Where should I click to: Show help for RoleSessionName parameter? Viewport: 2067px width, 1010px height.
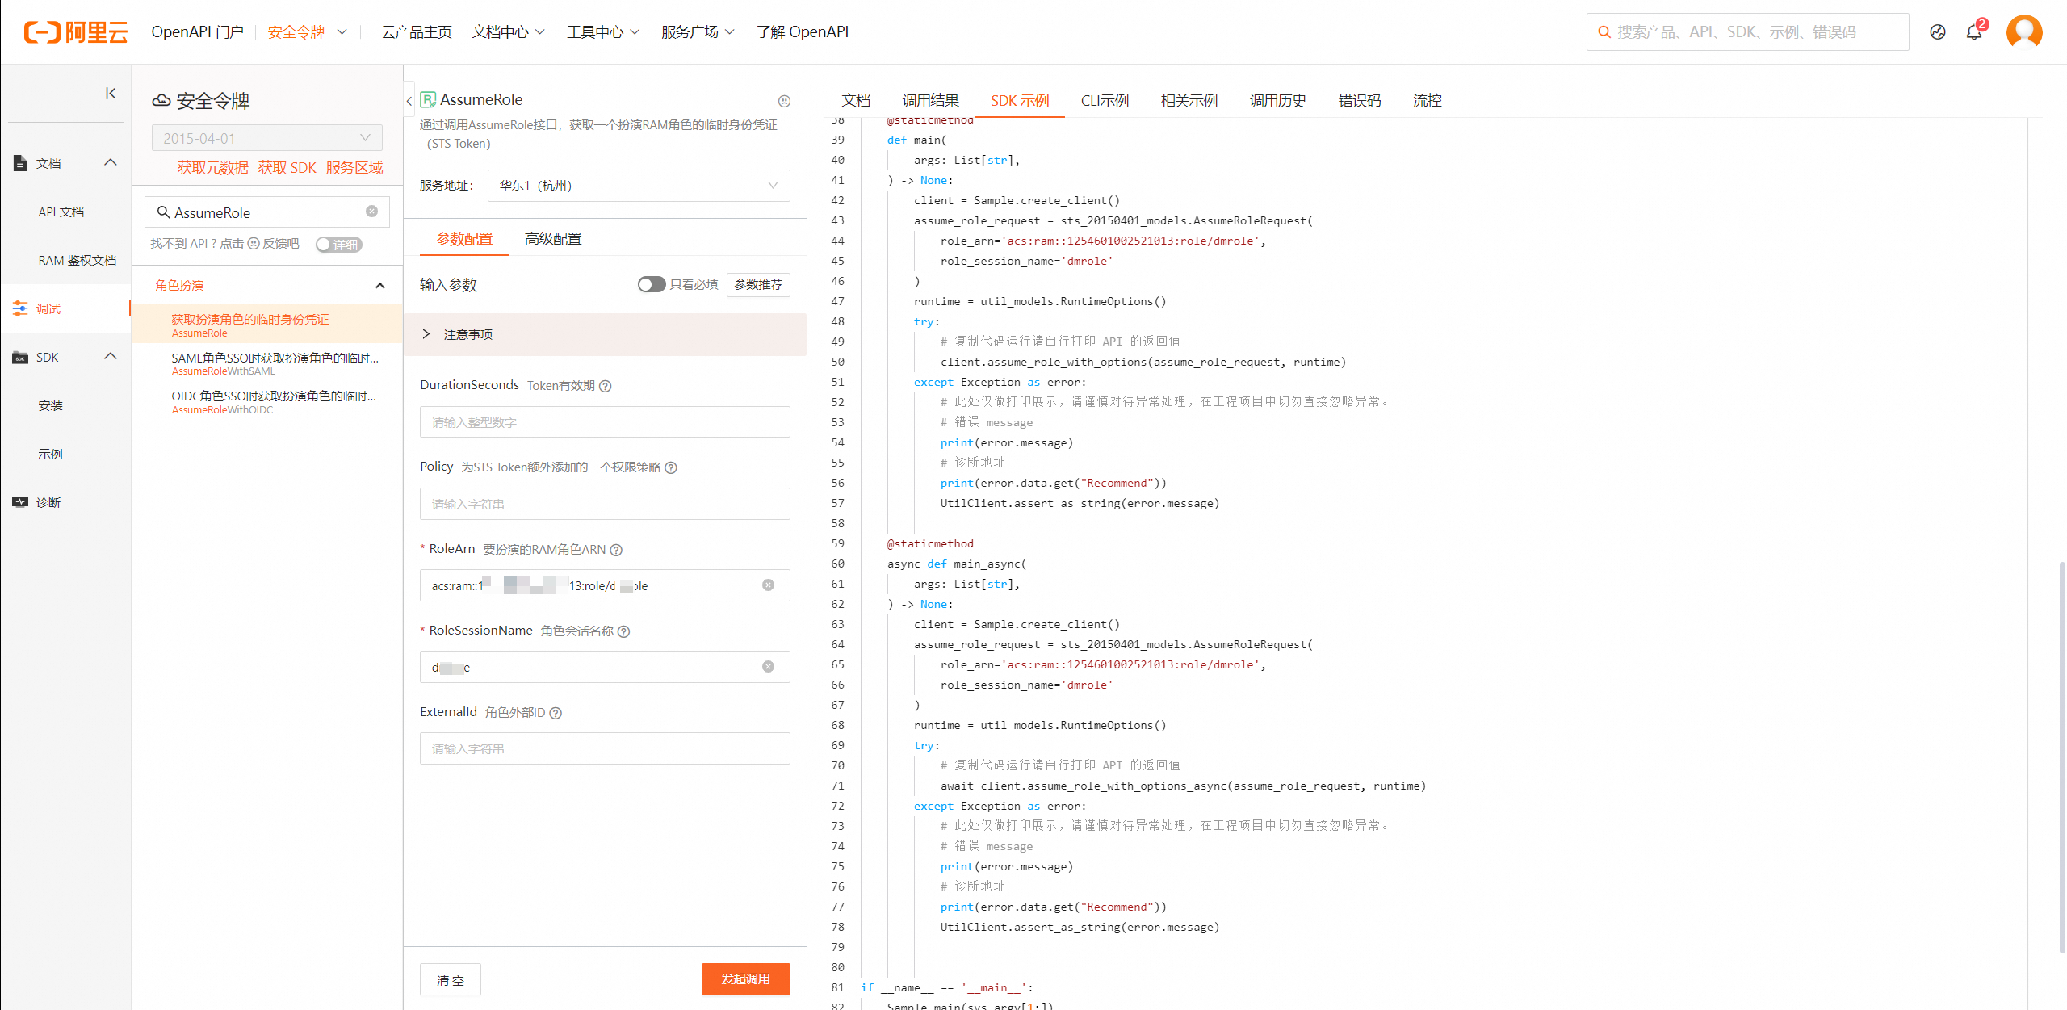click(x=623, y=631)
